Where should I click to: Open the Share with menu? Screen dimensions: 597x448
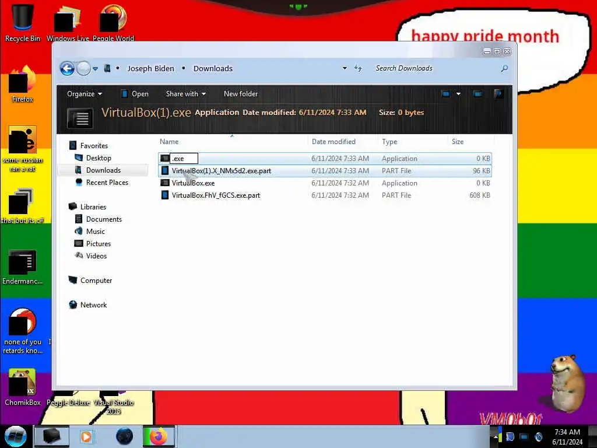(x=186, y=94)
